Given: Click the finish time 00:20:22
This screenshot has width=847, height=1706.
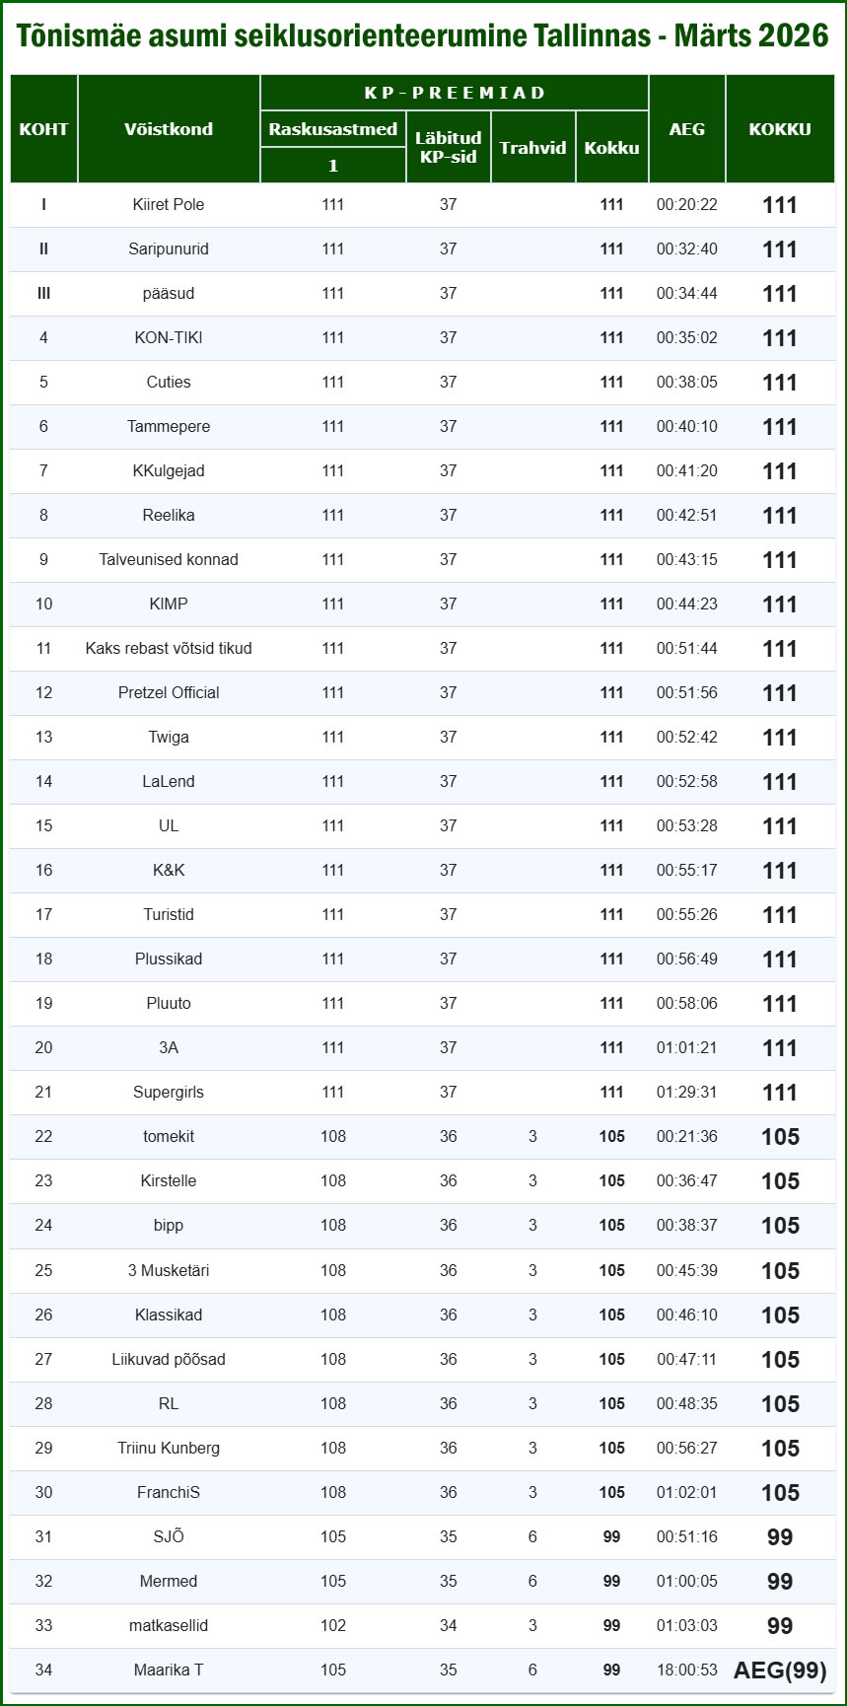Looking at the screenshot, I should (687, 205).
